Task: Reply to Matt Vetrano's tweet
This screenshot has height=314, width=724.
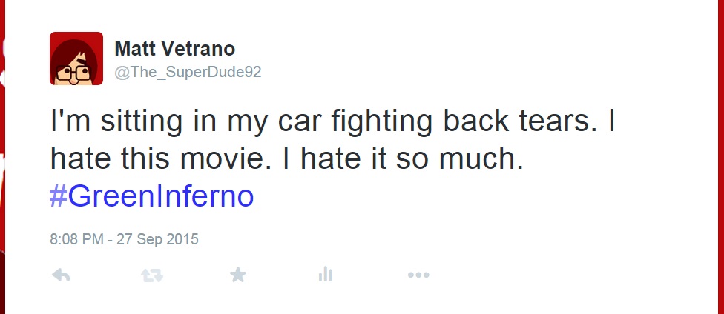Action: pos(61,275)
